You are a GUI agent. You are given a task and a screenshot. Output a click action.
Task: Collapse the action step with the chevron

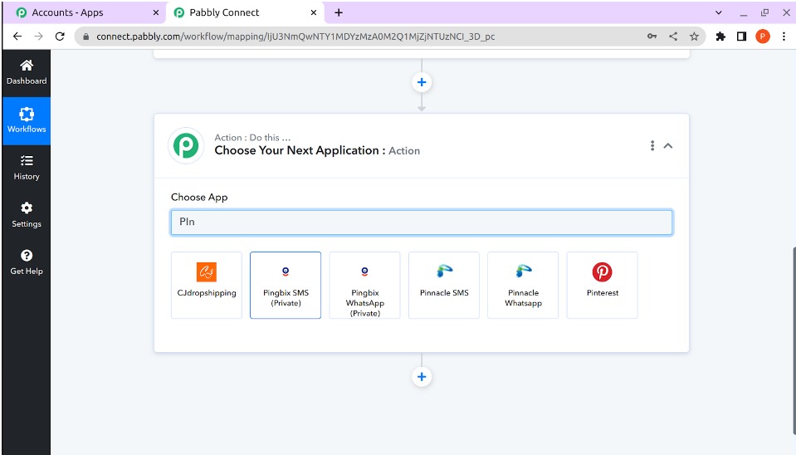tap(668, 146)
